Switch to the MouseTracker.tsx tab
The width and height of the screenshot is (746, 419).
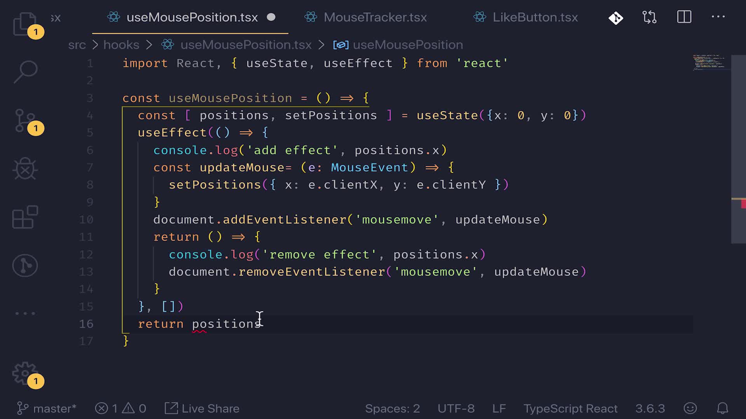375,17
